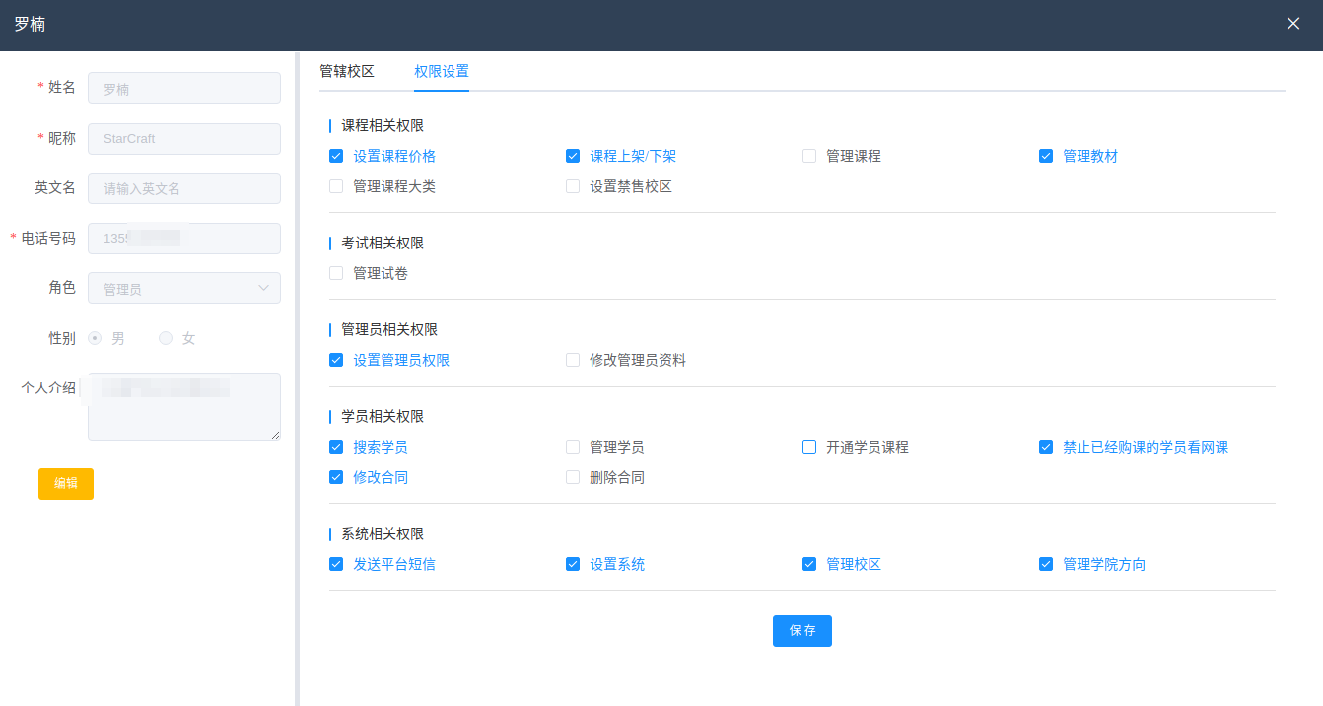1323x706 pixels.
Task: Enable the 管理课程 permission checkbox
Action: point(809,156)
